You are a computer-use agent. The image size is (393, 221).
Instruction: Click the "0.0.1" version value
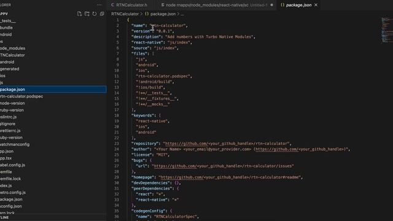pyautogui.click(x=164, y=31)
